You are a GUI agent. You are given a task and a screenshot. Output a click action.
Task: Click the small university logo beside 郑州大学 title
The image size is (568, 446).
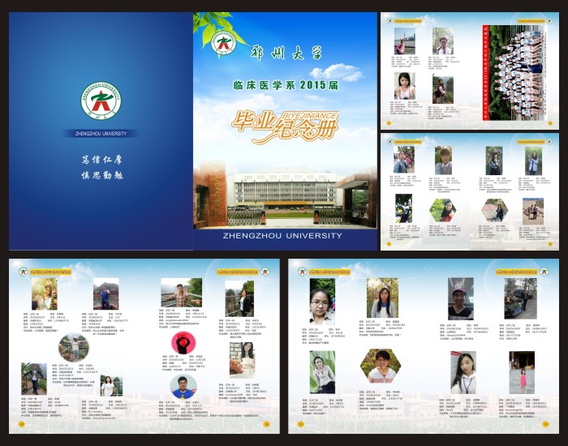[x=223, y=43]
